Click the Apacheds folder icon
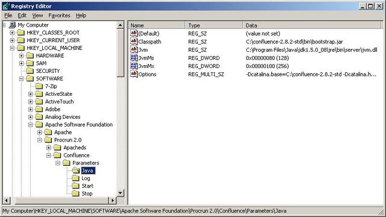Image resolution: width=386 pixels, height=217 pixels. (57, 147)
